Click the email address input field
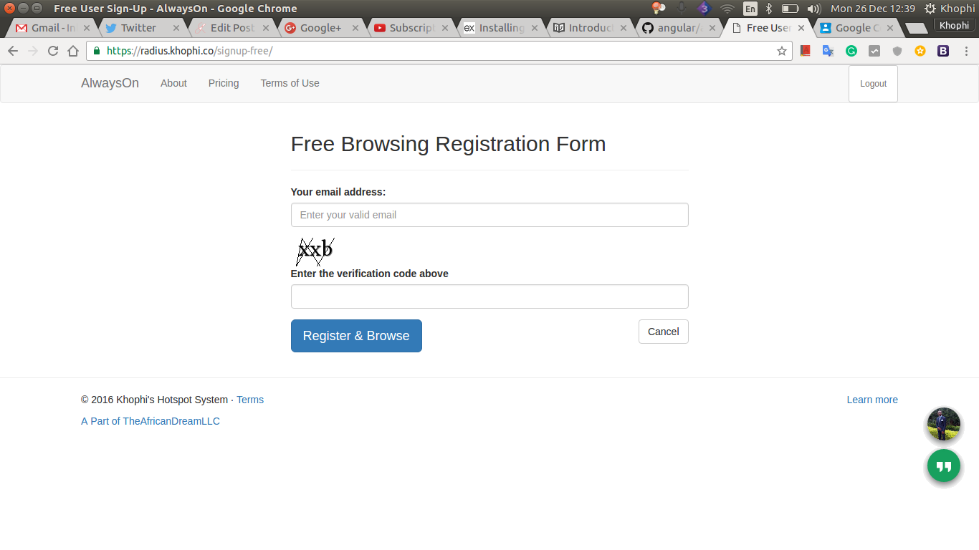 pos(489,215)
